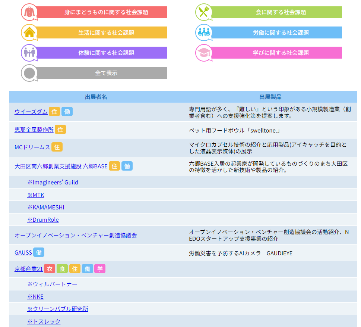Open the GAUSS exhibitor link
Screen dimensions: 361x327
coord(23,253)
